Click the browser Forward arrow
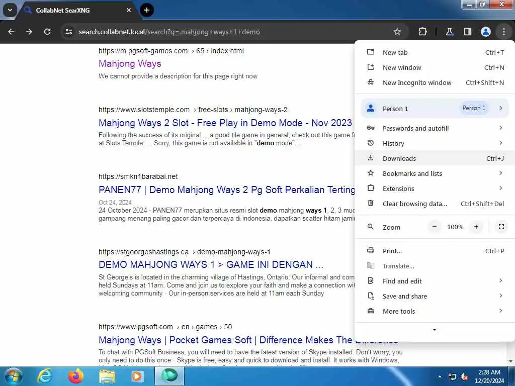 [x=29, y=32]
